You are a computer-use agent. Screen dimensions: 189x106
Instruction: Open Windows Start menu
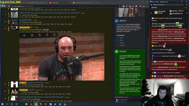click(2, 104)
